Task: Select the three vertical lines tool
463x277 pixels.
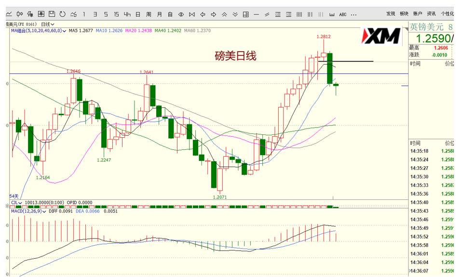Action: click(x=310, y=14)
